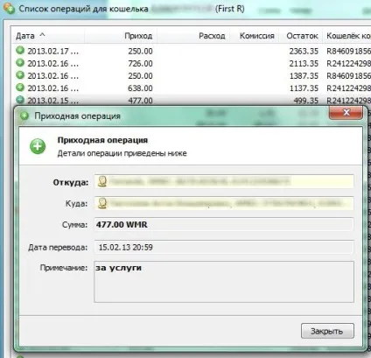Click the Дата перевода field showing 15.02.13 20:59
371x358 pixels.
point(224,248)
